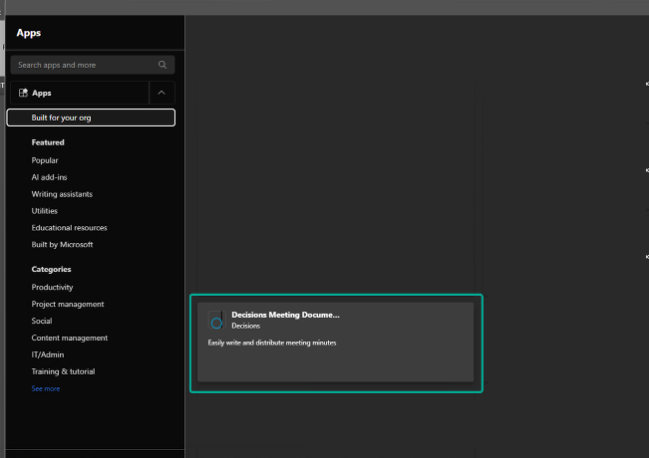Image resolution: width=649 pixels, height=458 pixels.
Task: Choose the Productivity category
Action: tap(52, 288)
